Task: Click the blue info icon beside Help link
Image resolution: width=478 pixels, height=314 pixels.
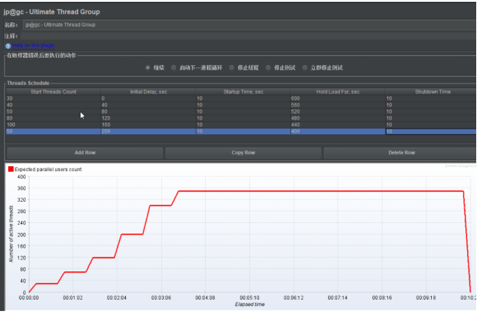Action: (8, 46)
